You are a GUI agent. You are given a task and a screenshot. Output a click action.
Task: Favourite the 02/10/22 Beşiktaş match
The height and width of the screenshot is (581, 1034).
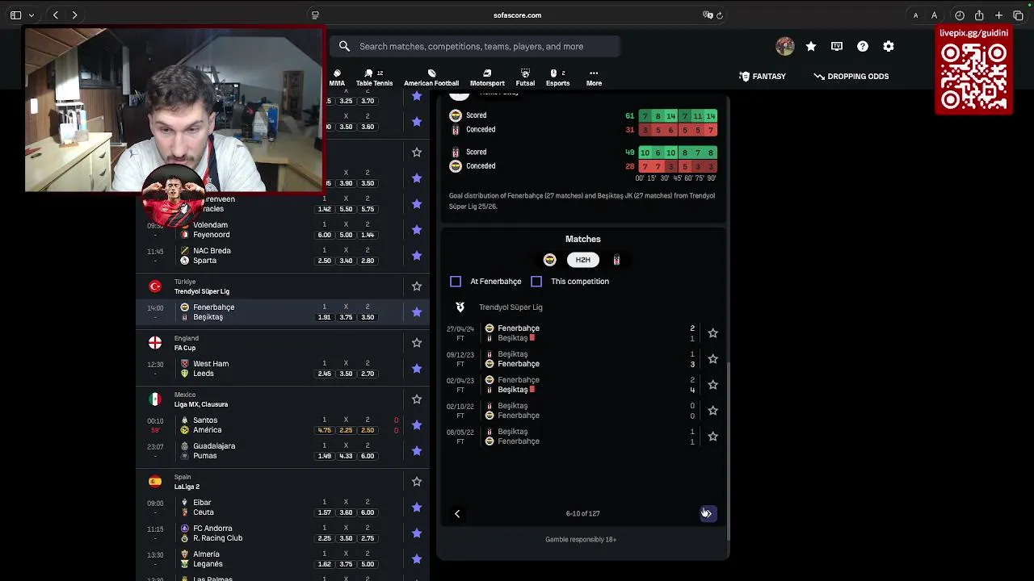point(712,411)
